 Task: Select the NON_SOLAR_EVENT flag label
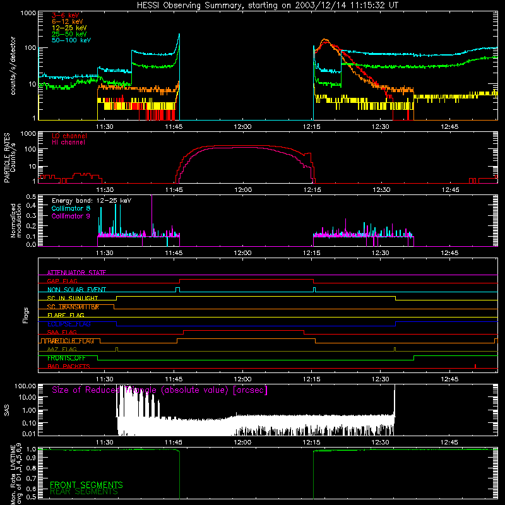click(x=76, y=290)
